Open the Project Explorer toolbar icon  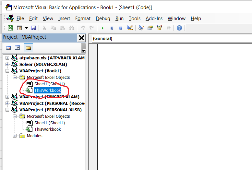[x=141, y=28]
